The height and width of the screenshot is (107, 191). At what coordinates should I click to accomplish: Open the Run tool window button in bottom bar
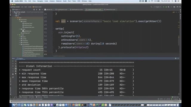15,97
